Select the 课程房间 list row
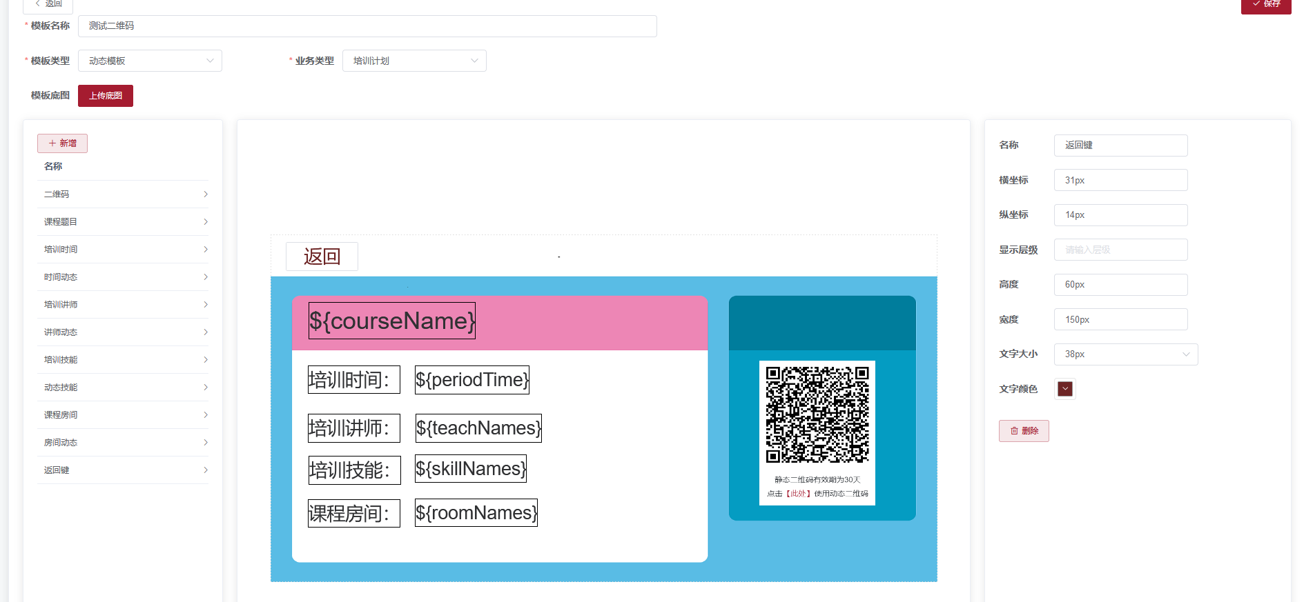This screenshot has width=1304, height=602. point(123,415)
